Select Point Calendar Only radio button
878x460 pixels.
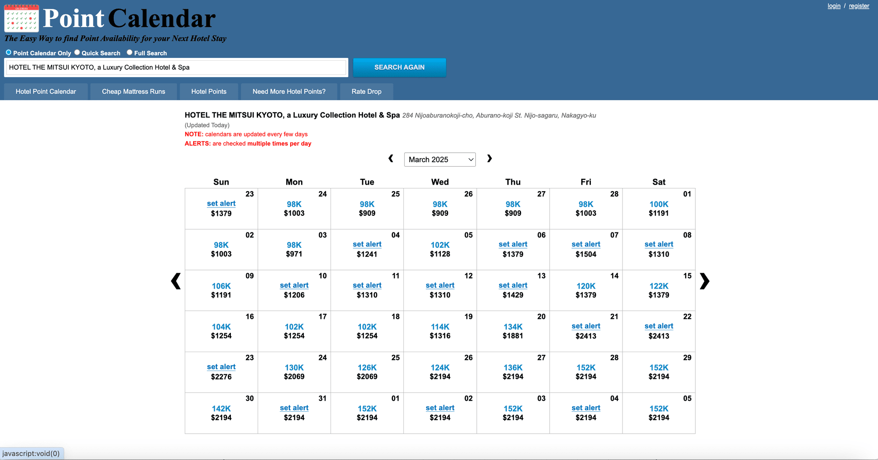(8, 52)
